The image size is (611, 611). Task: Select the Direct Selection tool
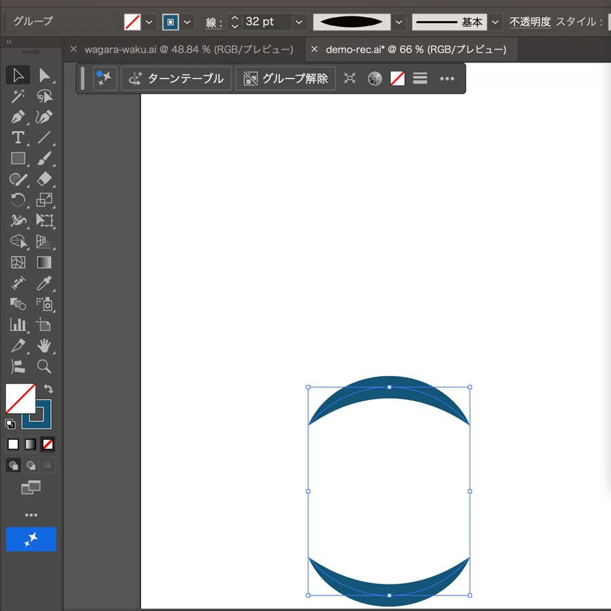coord(44,75)
